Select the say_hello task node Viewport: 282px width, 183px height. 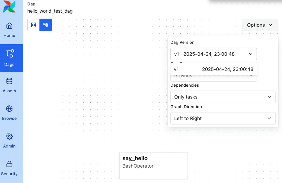point(153,165)
